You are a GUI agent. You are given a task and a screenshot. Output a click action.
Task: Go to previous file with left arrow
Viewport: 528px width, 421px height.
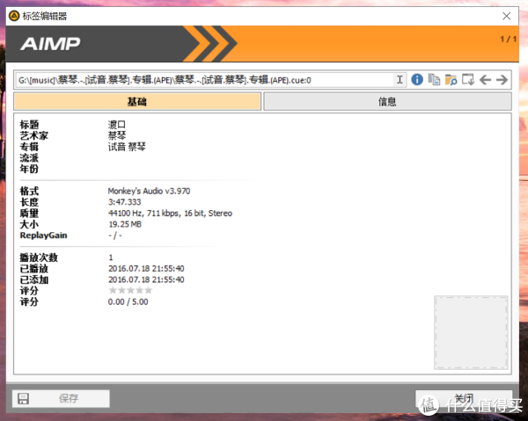pyautogui.click(x=485, y=80)
